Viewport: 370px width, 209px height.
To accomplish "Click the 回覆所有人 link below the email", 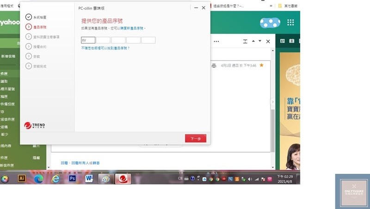I will (x=80, y=163).
